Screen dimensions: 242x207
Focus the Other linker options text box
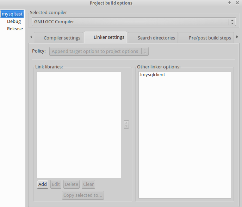185,135
